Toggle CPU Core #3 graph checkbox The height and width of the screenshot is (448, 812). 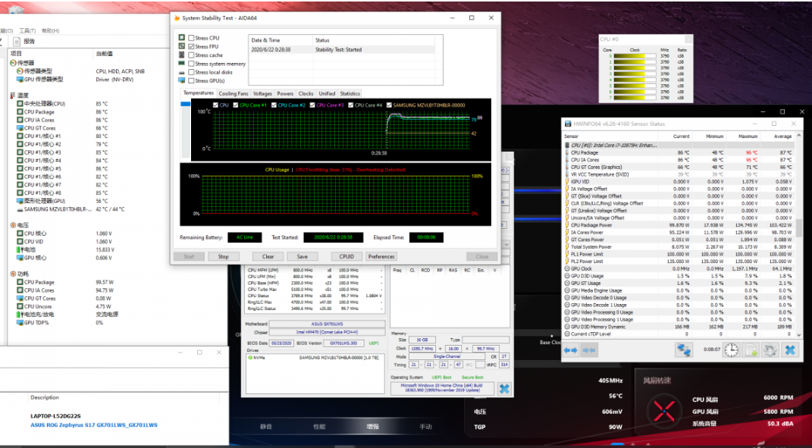click(312, 105)
